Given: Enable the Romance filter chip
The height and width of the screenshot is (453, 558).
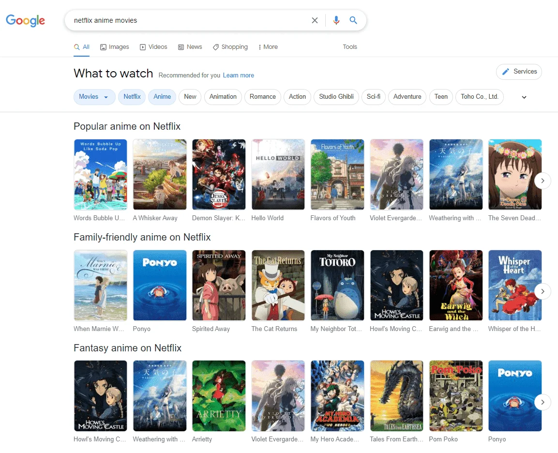Looking at the screenshot, I should click(263, 97).
